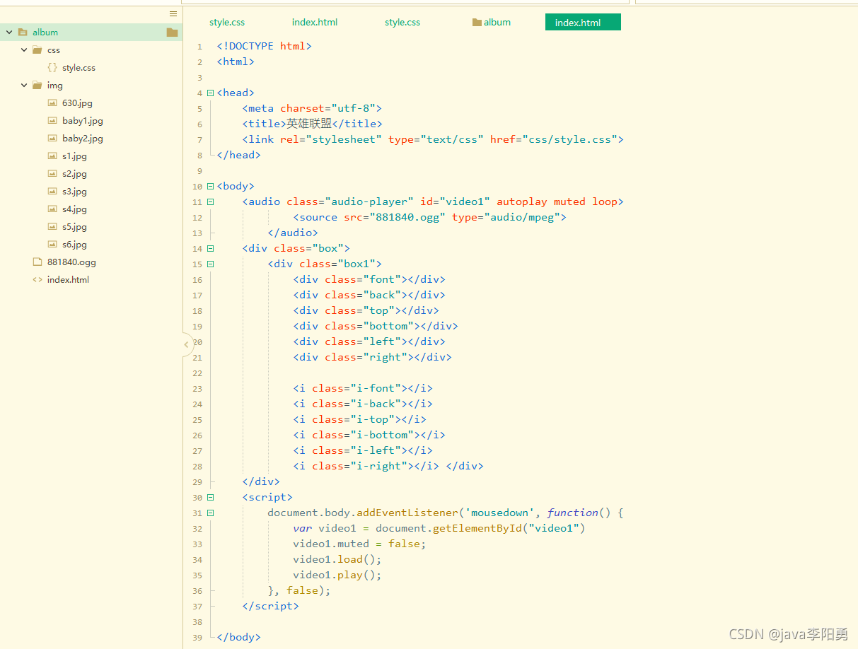Click the css folder icon
The width and height of the screenshot is (858, 649).
click(37, 49)
